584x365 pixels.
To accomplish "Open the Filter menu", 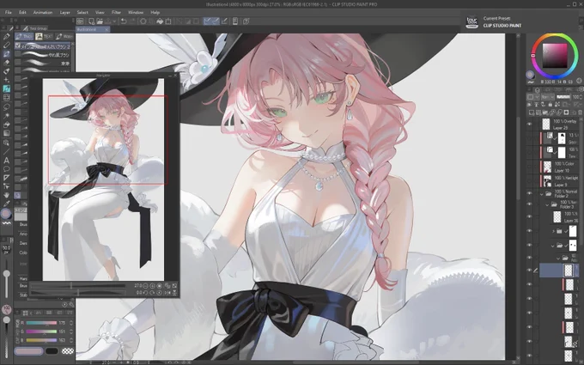I will tap(116, 12).
